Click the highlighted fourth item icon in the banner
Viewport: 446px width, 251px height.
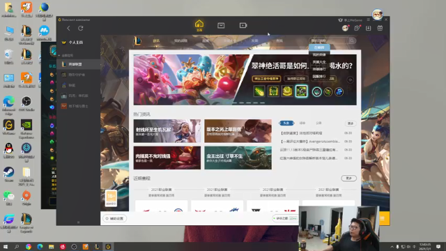(x=301, y=91)
